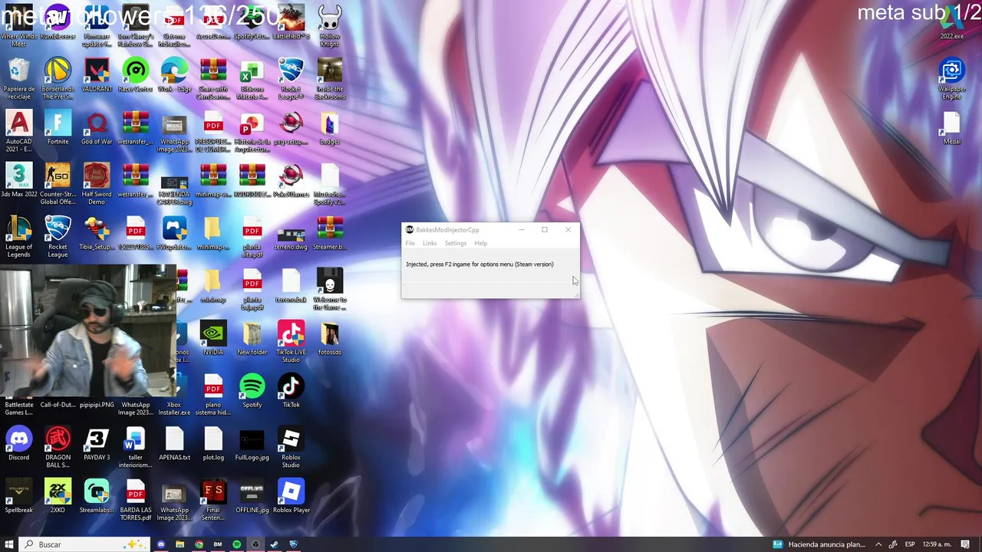Expand the hidden system tray icons
Image resolution: width=982 pixels, height=552 pixels.
(878, 544)
